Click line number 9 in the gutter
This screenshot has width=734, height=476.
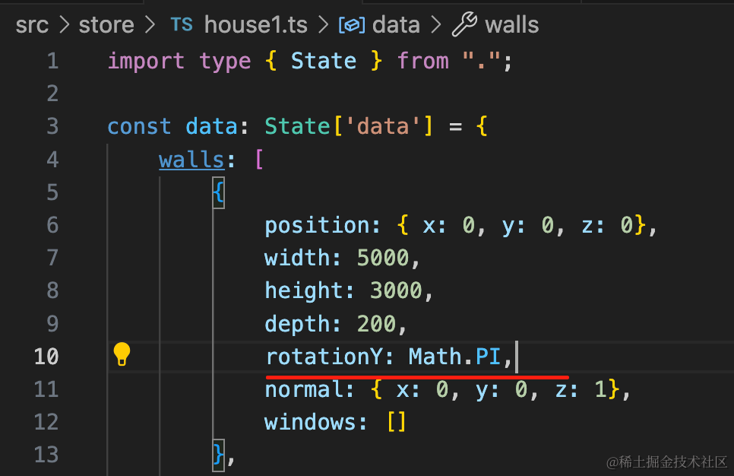53,324
